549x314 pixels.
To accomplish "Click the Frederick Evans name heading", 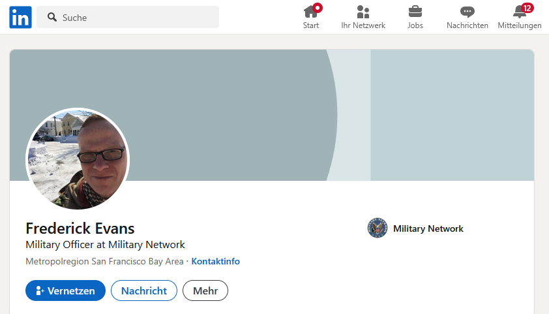I will (80, 228).
